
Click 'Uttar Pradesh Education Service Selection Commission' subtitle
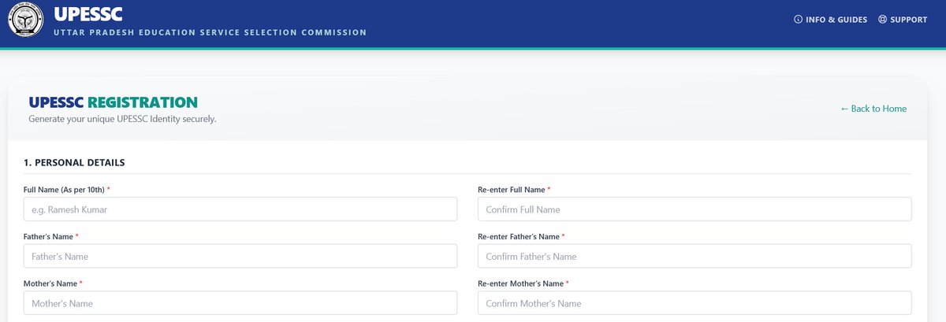[210, 33]
